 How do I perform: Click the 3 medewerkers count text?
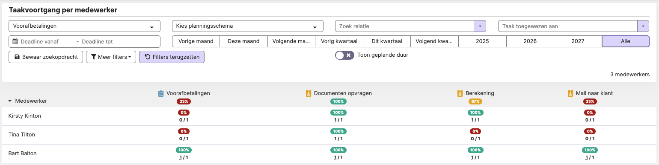(630, 75)
